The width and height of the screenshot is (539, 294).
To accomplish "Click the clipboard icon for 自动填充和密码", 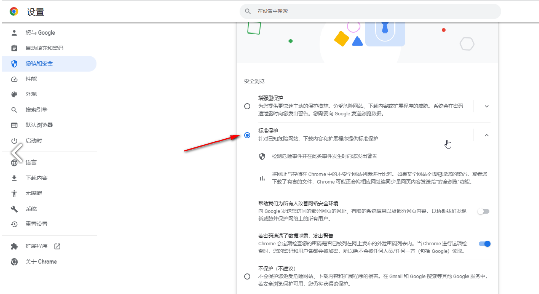I will tap(14, 48).
